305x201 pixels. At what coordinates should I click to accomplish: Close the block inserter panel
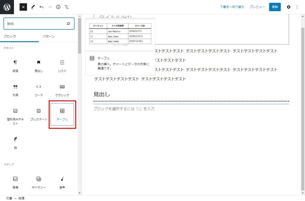click(x=23, y=7)
